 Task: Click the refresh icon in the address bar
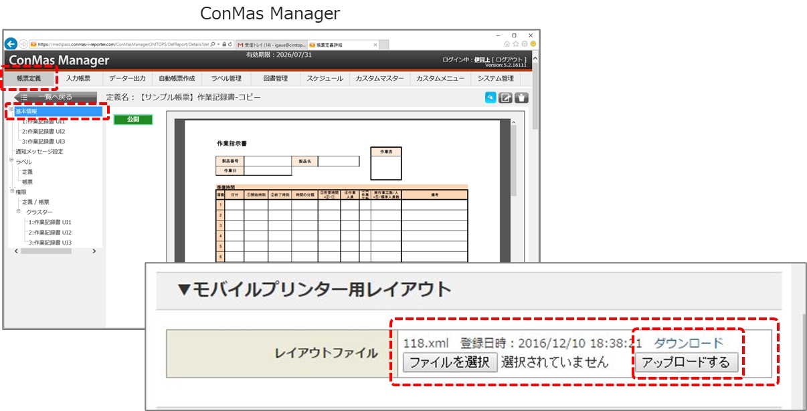click(x=231, y=44)
